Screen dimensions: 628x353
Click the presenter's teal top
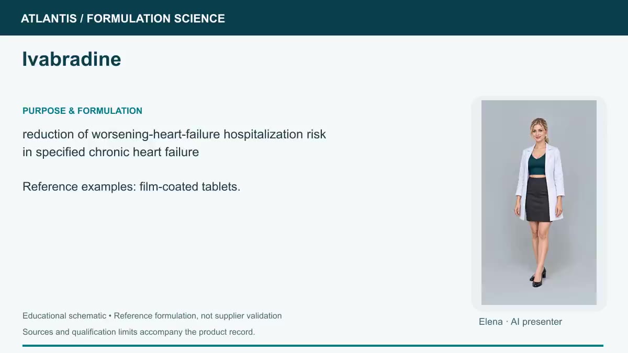[x=537, y=163]
